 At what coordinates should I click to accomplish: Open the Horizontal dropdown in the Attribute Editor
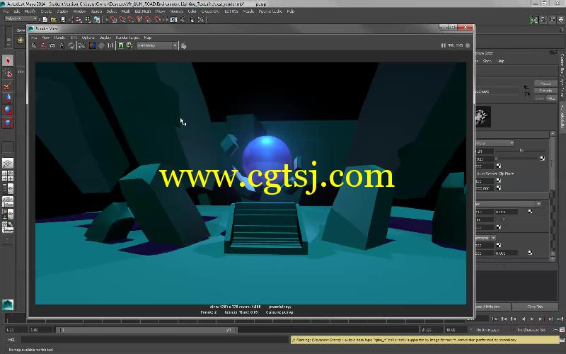(485, 238)
